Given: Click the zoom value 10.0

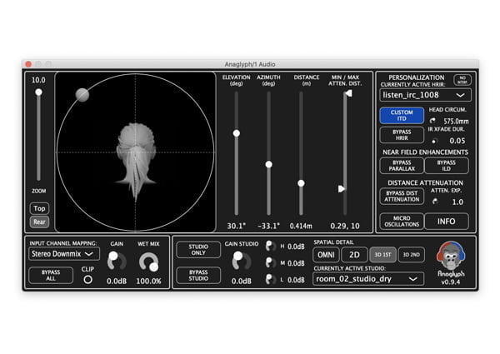Looking at the screenshot, I should (x=38, y=80).
